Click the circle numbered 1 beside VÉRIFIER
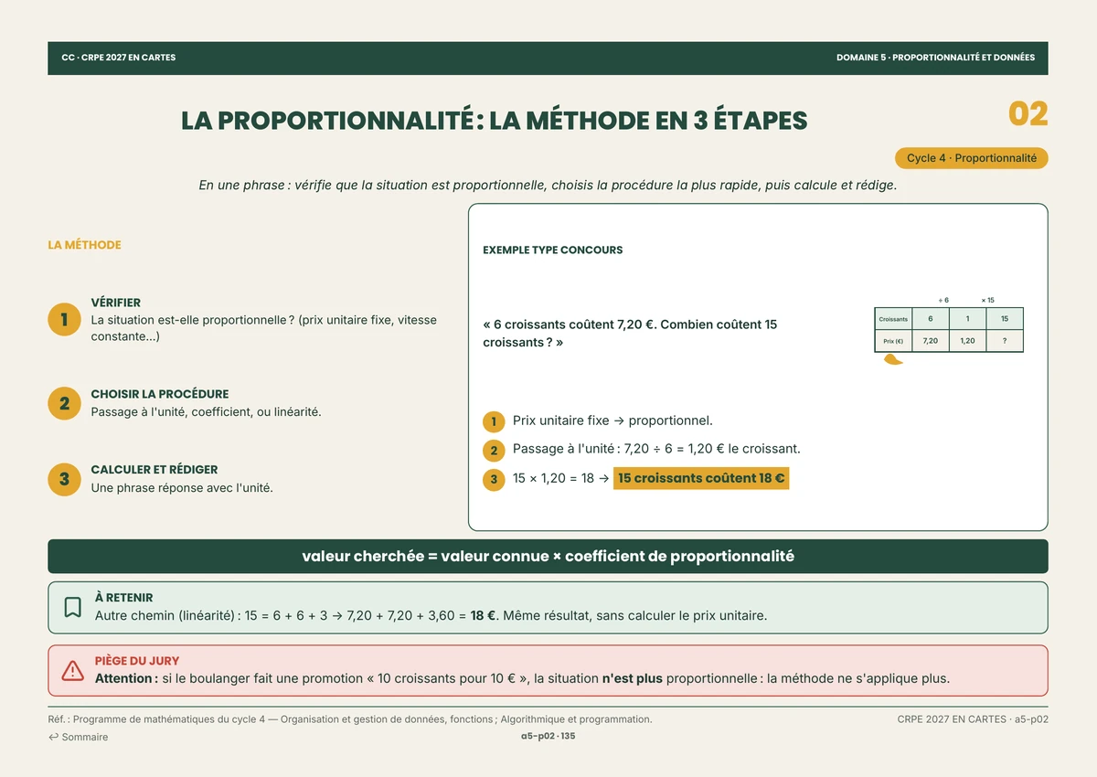 (64, 320)
